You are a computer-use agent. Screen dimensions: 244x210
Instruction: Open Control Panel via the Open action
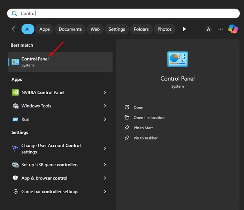pos(138,107)
